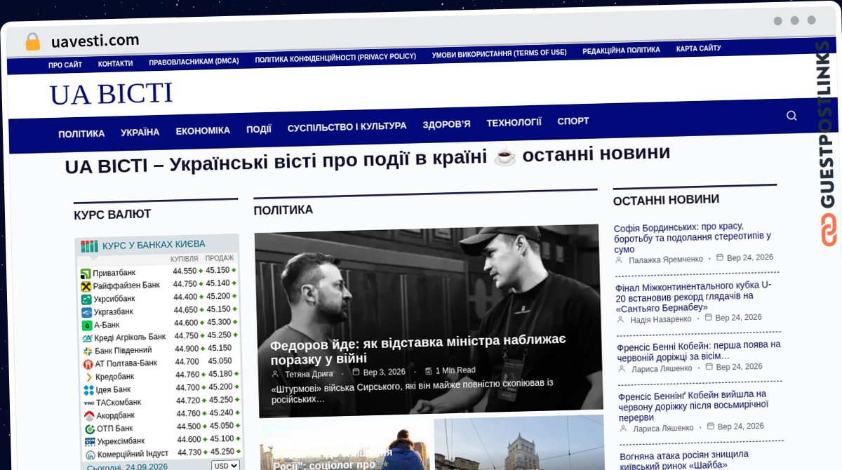
Task: Open the Федоров йде article headline
Action: point(418,349)
